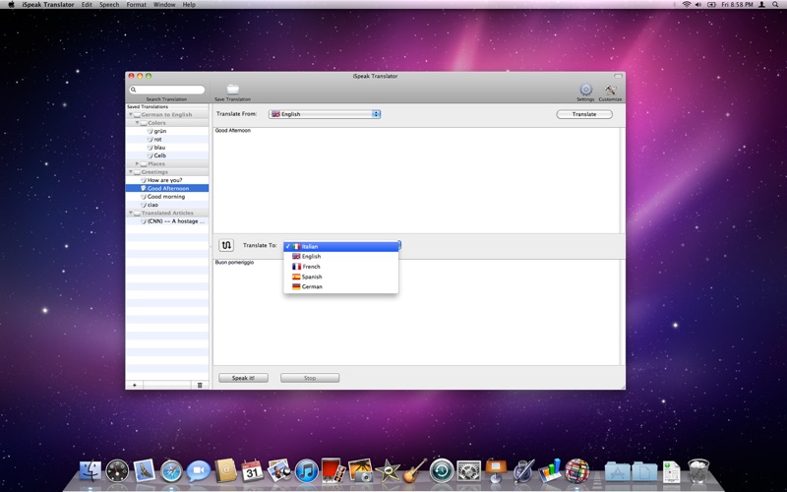Image resolution: width=787 pixels, height=492 pixels.
Task: Open System Preferences gears in Dock
Action: click(469, 471)
